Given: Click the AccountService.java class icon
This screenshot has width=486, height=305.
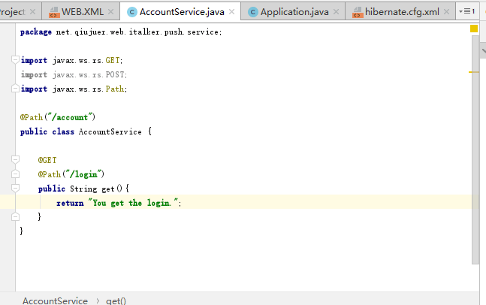Looking at the screenshot, I should (131, 12).
